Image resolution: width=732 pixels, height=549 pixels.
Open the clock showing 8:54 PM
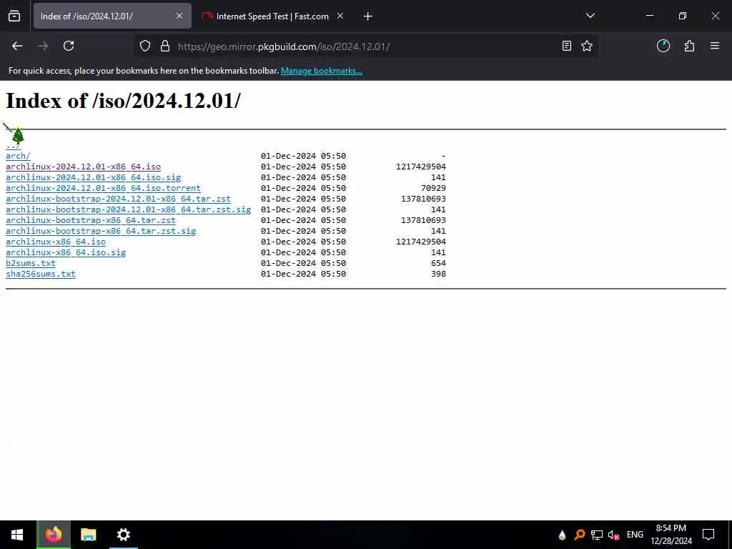[671, 535]
